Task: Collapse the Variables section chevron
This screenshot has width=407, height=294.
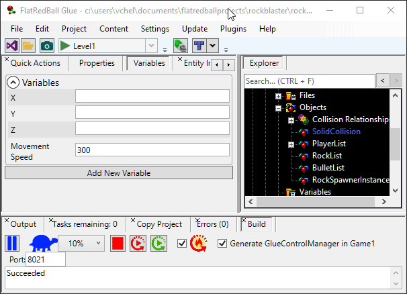Action: (x=13, y=83)
